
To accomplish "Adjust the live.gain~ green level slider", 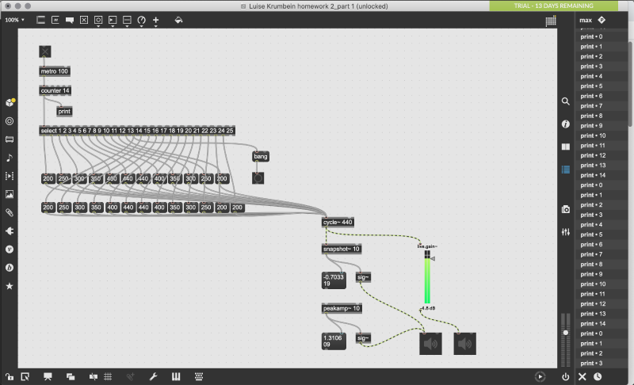I will (x=427, y=277).
